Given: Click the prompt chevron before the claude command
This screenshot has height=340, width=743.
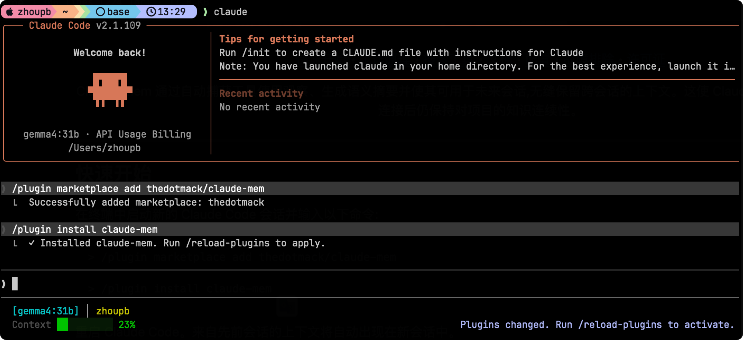Looking at the screenshot, I should (205, 12).
